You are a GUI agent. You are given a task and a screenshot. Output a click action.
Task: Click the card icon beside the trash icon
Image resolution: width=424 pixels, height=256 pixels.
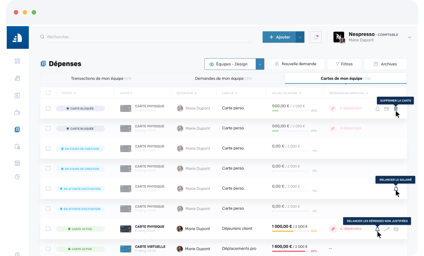pyautogui.click(x=387, y=109)
